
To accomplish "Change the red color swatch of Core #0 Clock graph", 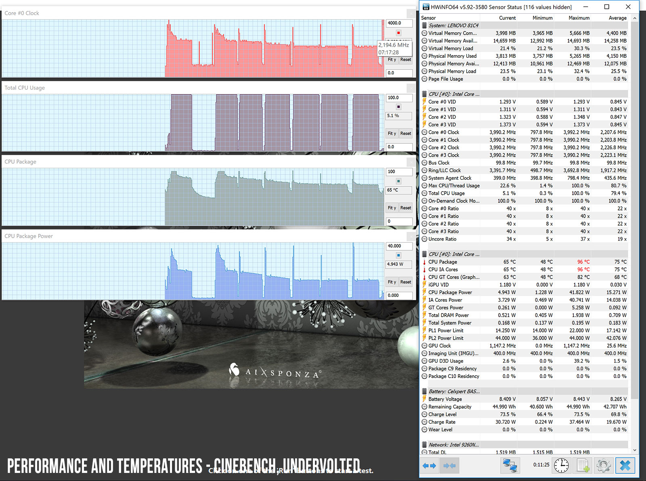I will click(399, 33).
